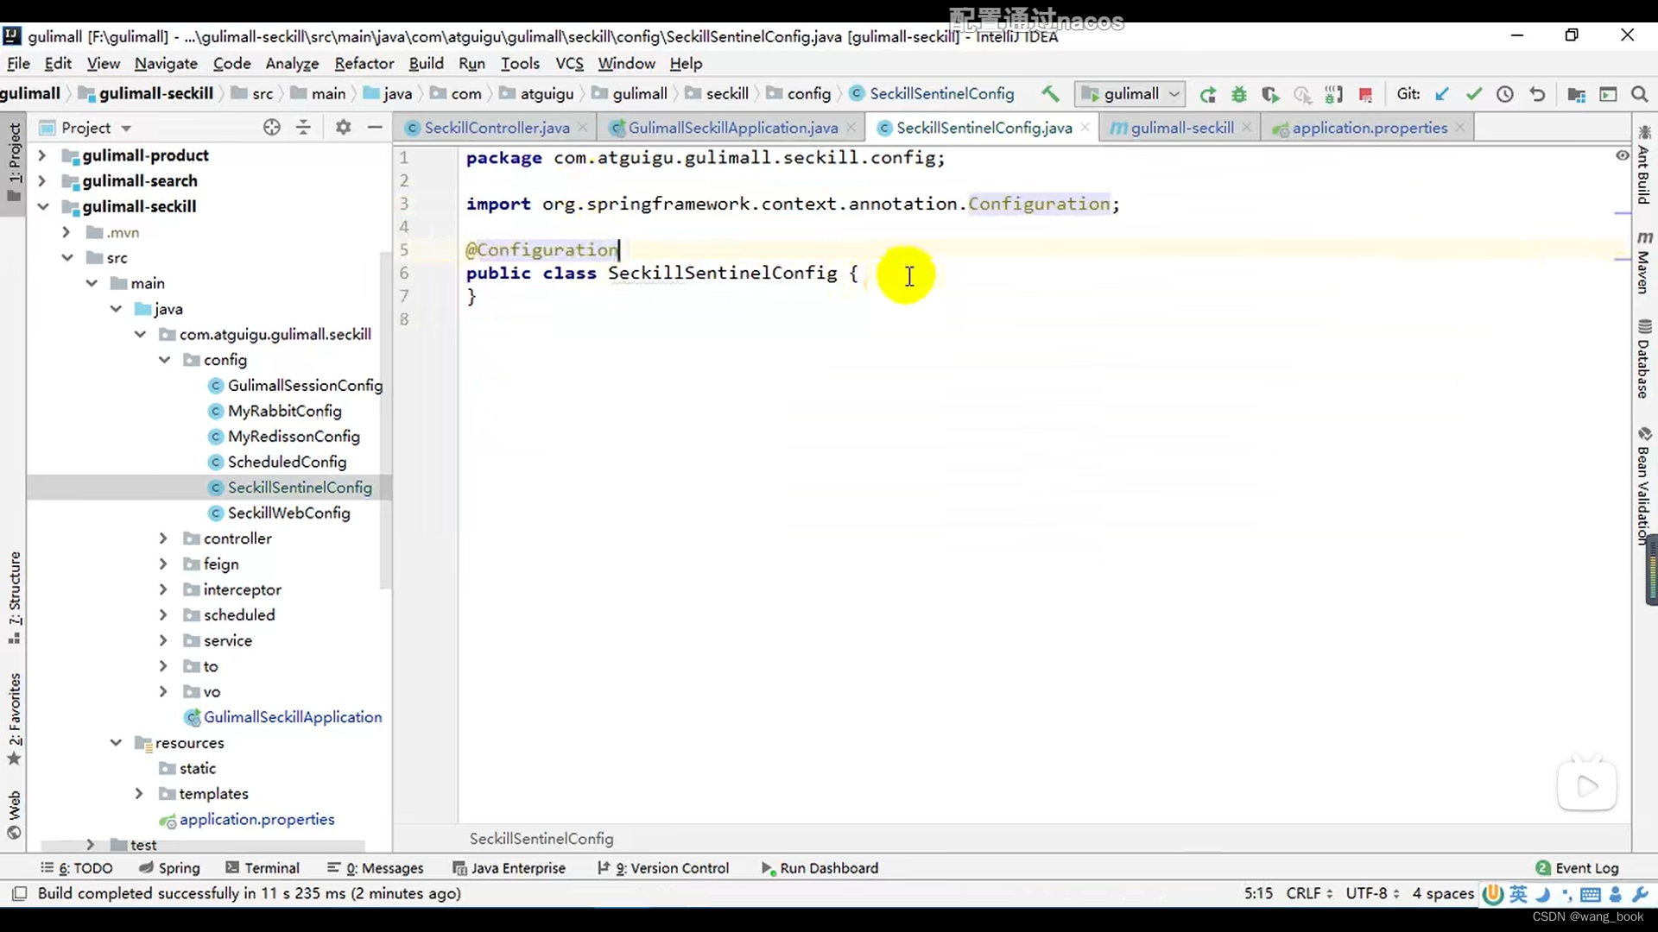Select the Analyze menu item
1658x932 pixels.
pyautogui.click(x=292, y=63)
